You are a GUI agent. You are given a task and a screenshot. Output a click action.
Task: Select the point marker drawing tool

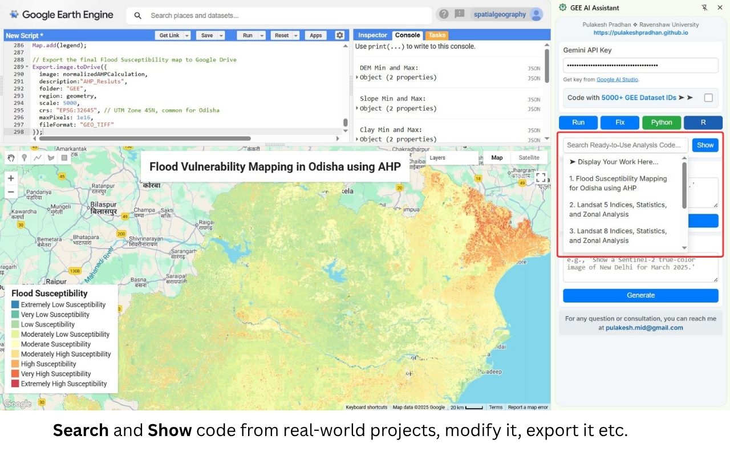pos(24,157)
